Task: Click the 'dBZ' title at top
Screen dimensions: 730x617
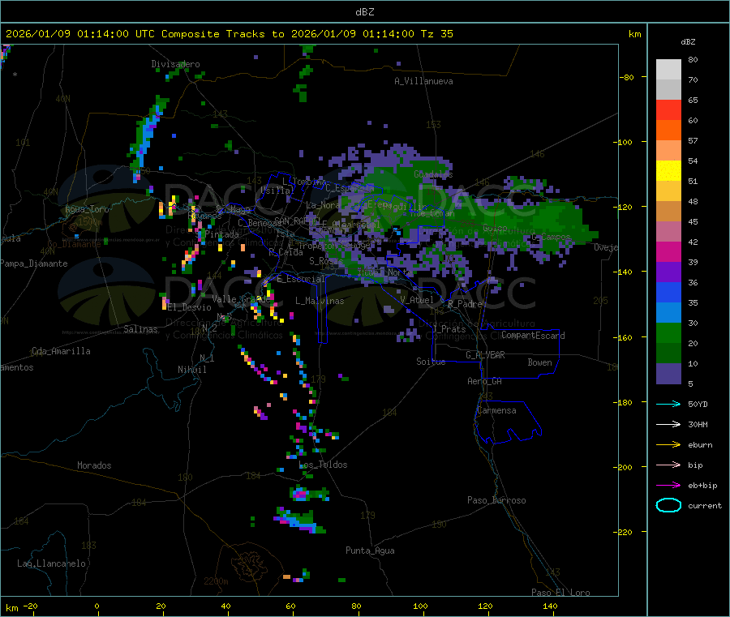Action: (x=364, y=12)
